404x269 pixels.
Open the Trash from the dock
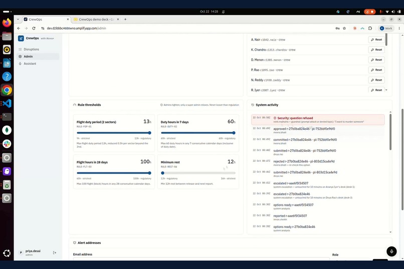tap(7, 185)
